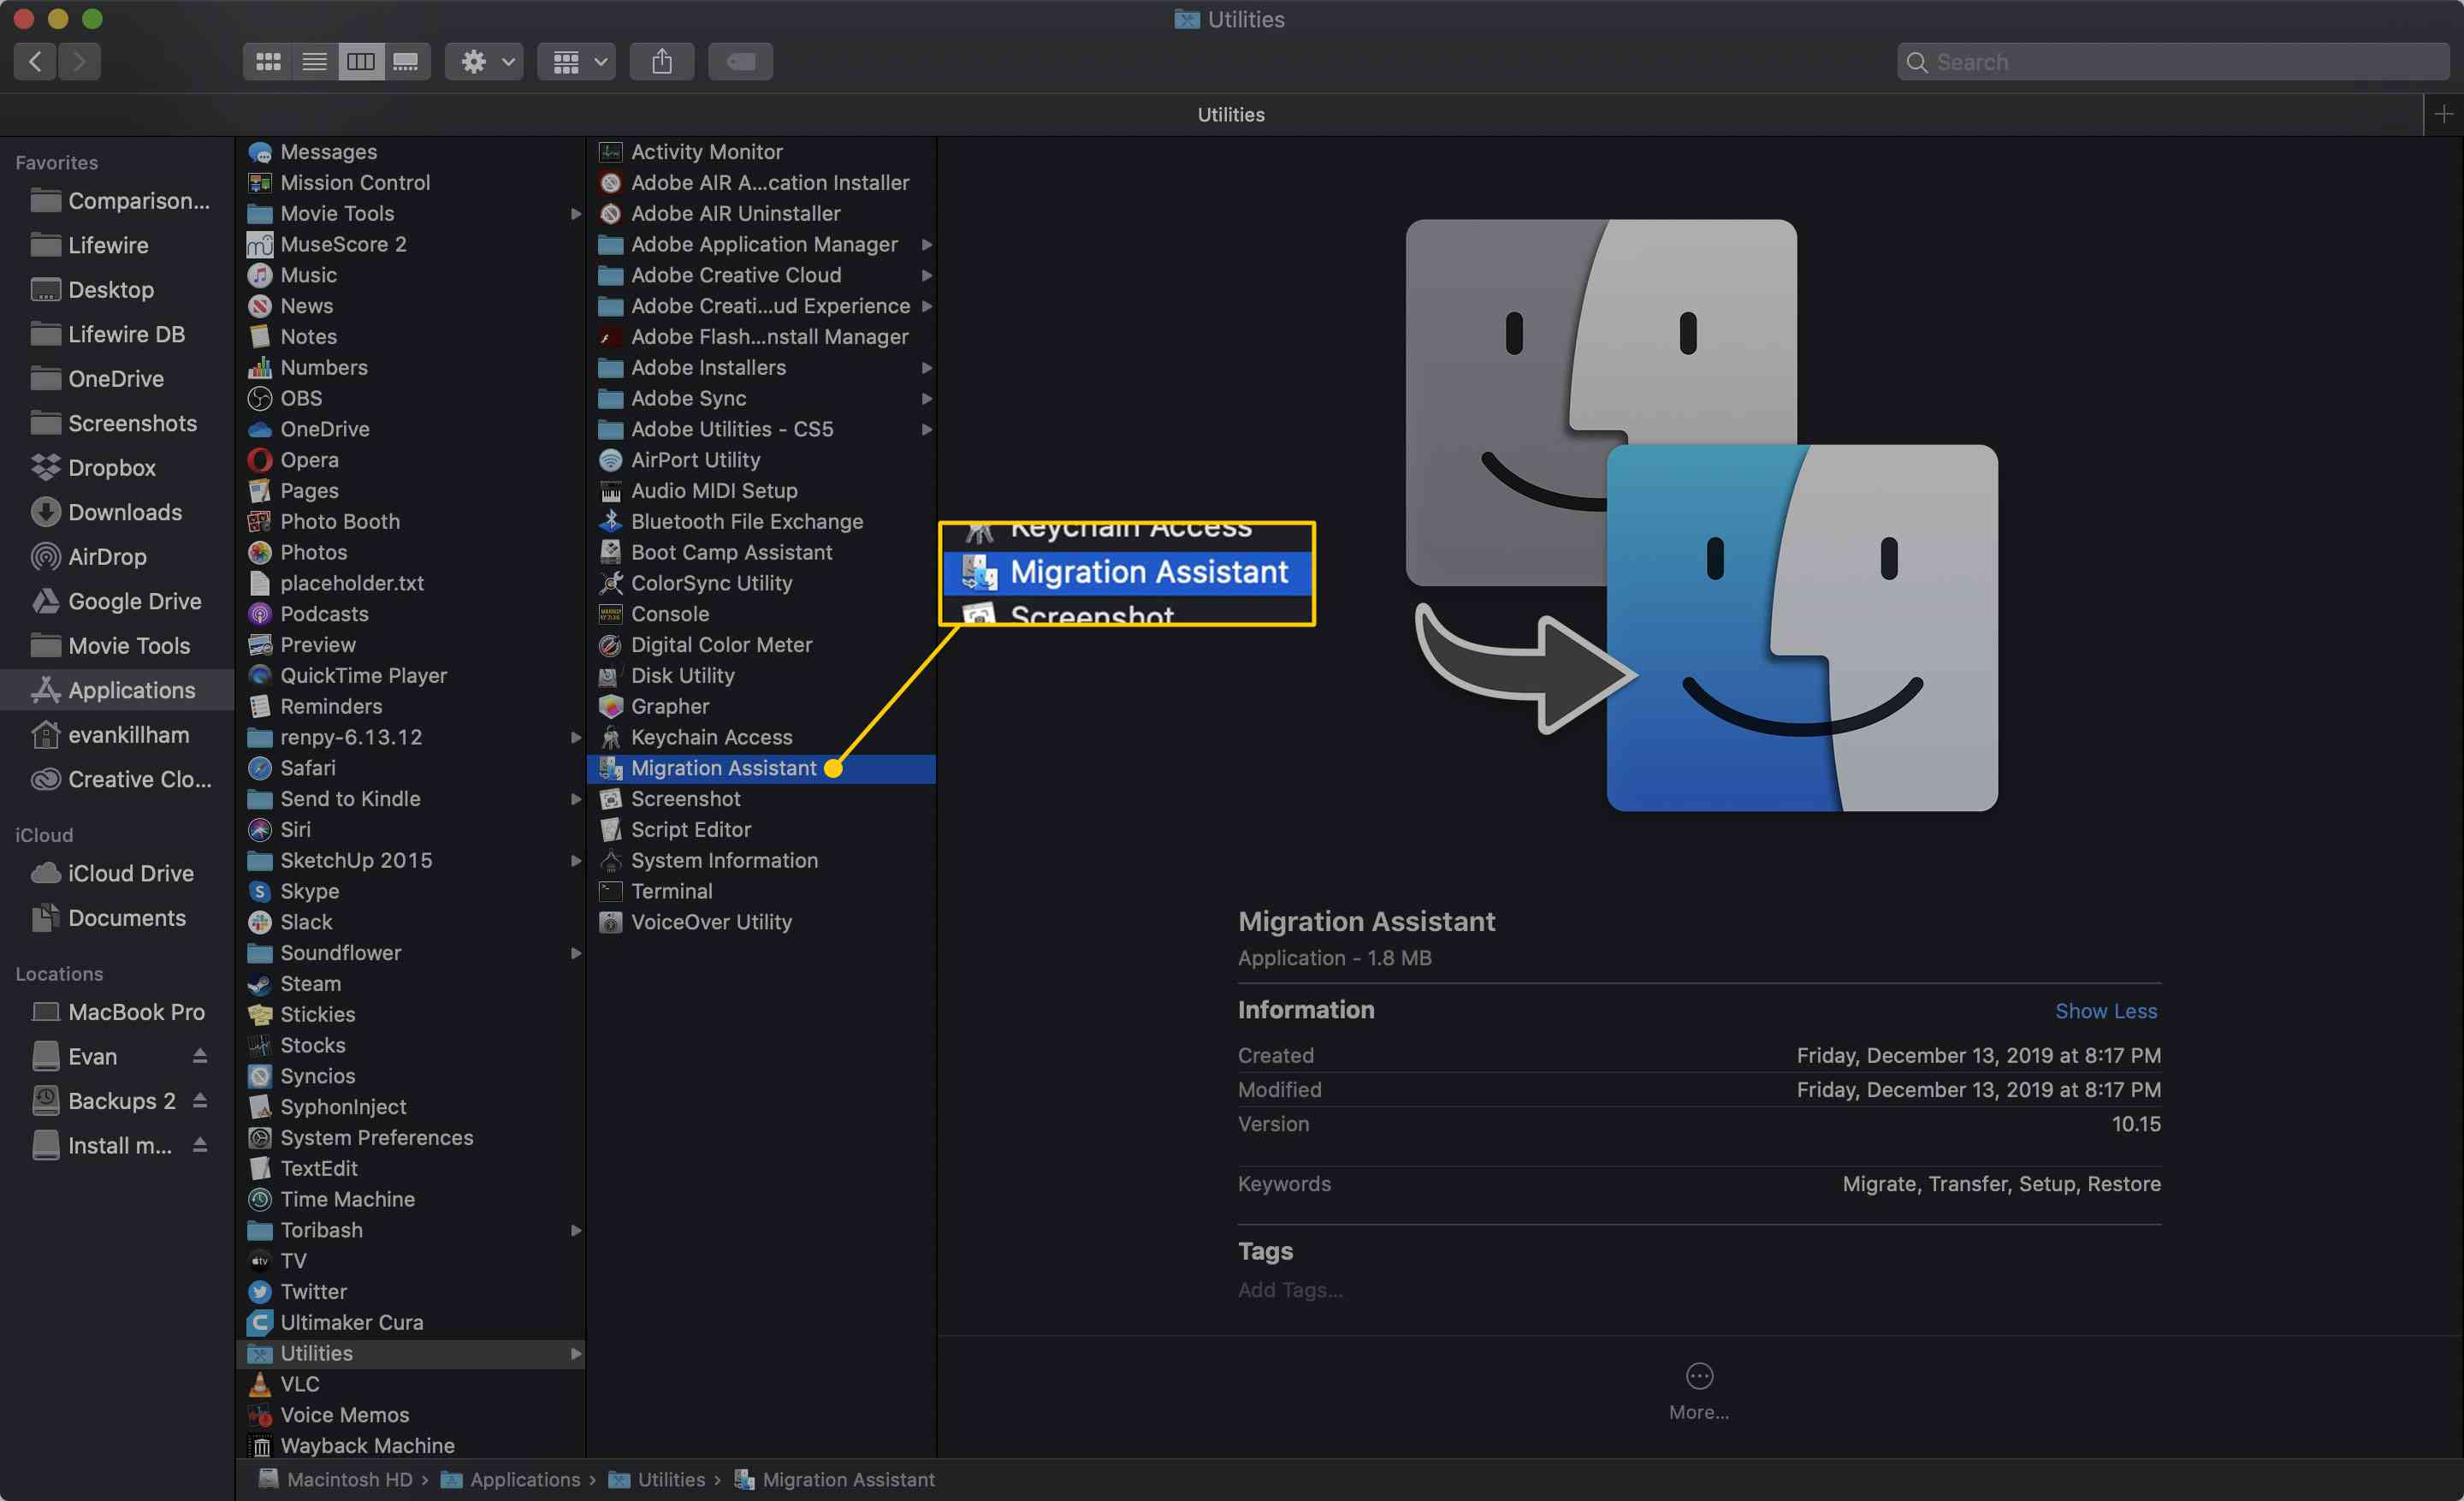The width and height of the screenshot is (2464, 1501).
Task: Open Documents in the sidebar
Action: [x=117, y=917]
